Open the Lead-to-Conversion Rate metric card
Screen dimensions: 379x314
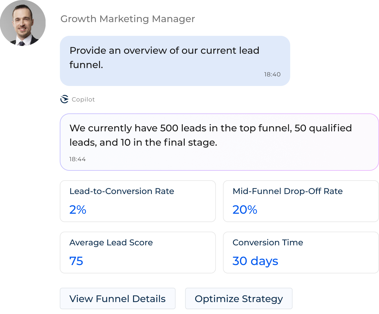[137, 201]
